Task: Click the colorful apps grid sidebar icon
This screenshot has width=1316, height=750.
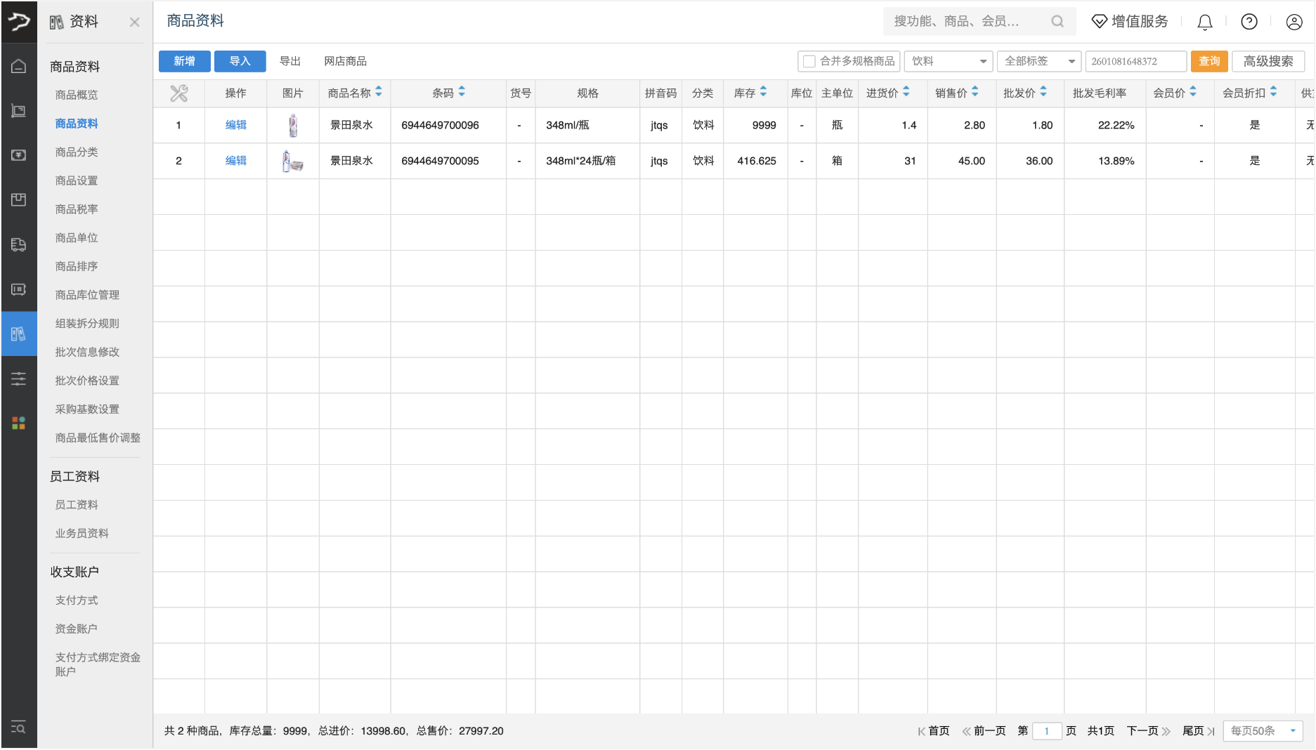Action: [19, 423]
